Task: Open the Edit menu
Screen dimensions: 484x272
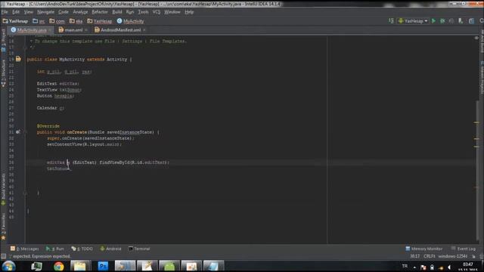Action: 16,12
